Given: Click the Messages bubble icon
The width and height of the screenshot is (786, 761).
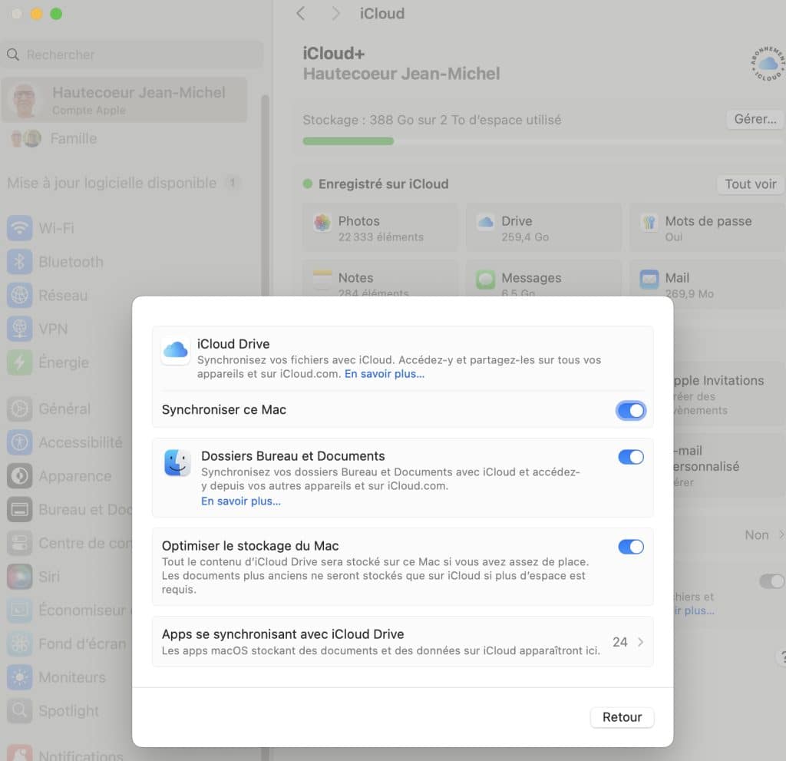Looking at the screenshot, I should coord(485,279).
